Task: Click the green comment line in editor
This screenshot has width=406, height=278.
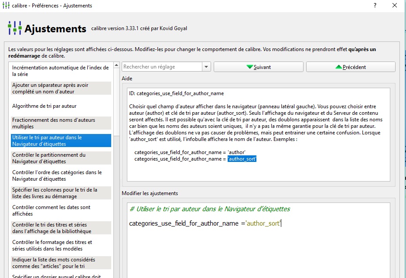Action: [210, 209]
